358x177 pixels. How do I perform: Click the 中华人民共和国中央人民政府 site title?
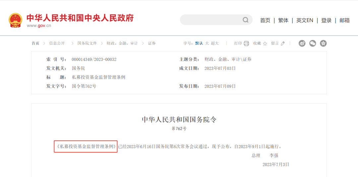(x=80, y=18)
